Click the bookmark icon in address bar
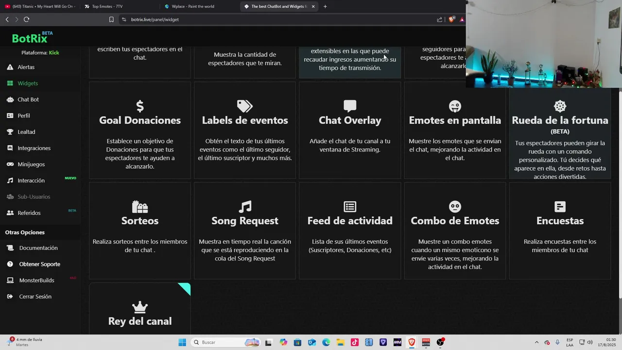 pyautogui.click(x=111, y=19)
